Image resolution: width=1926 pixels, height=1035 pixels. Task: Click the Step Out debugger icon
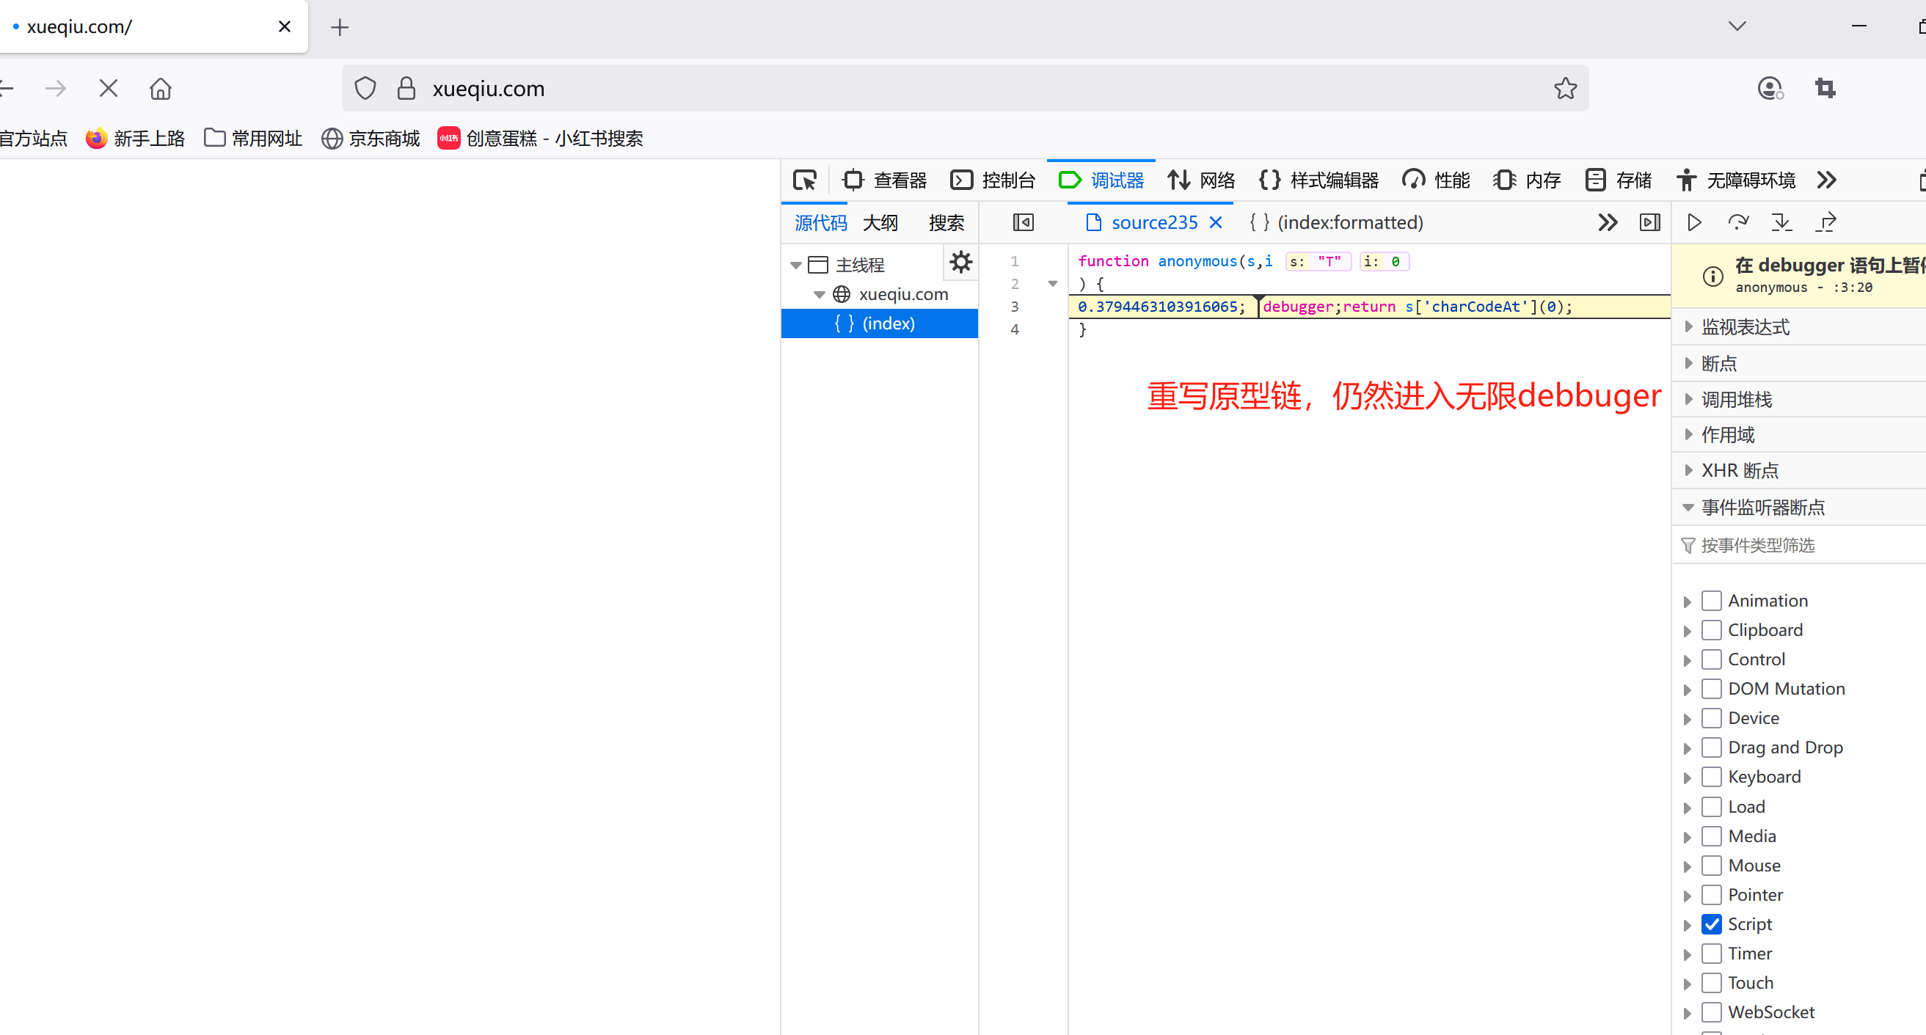click(1825, 222)
